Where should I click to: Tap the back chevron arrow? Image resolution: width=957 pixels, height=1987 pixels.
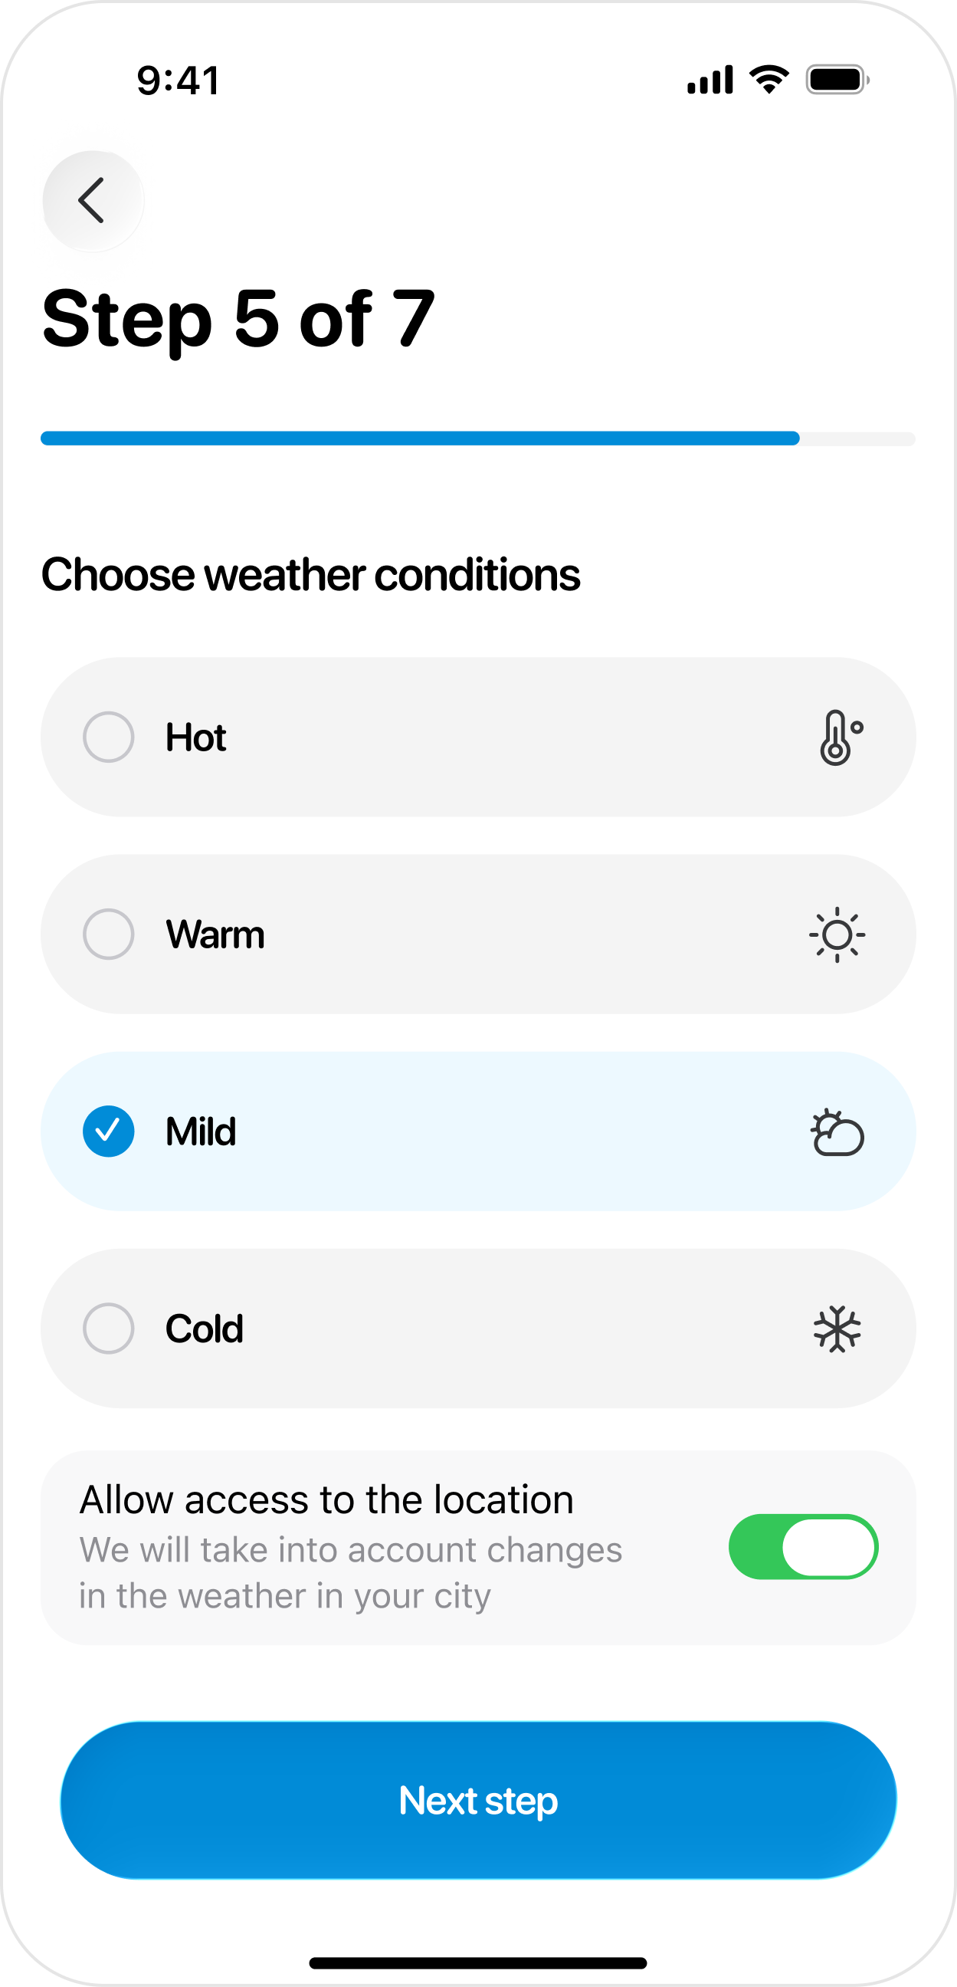(93, 201)
